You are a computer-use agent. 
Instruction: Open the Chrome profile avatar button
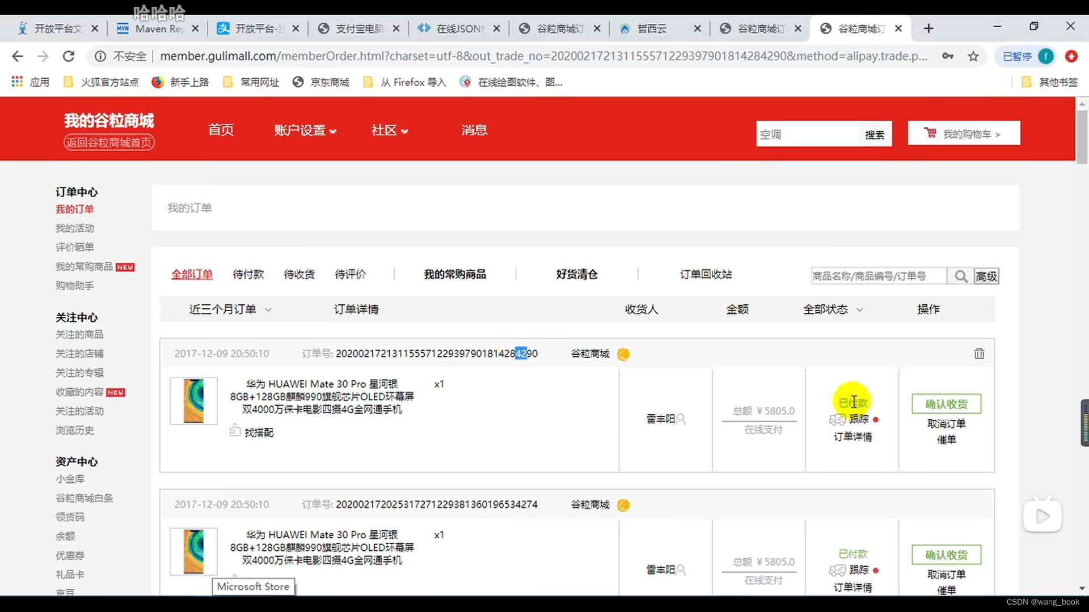[1046, 56]
